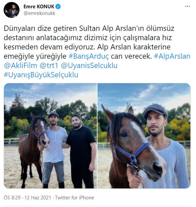196x207 pixels.
Task: Open the three-dot more options menu
Action: point(187,6)
